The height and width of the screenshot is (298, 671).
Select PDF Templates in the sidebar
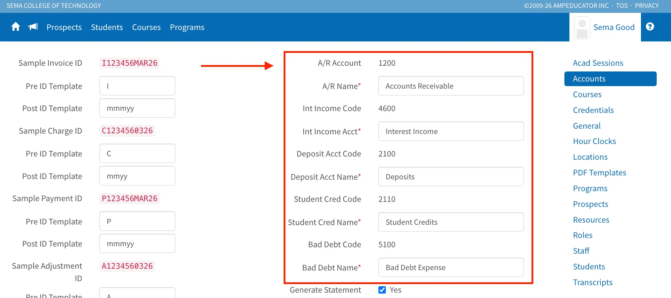pos(599,173)
